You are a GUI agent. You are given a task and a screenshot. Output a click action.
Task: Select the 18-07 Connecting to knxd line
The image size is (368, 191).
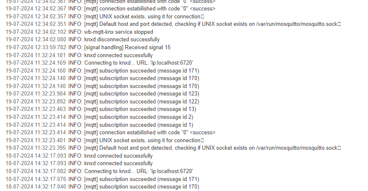(99, 171)
